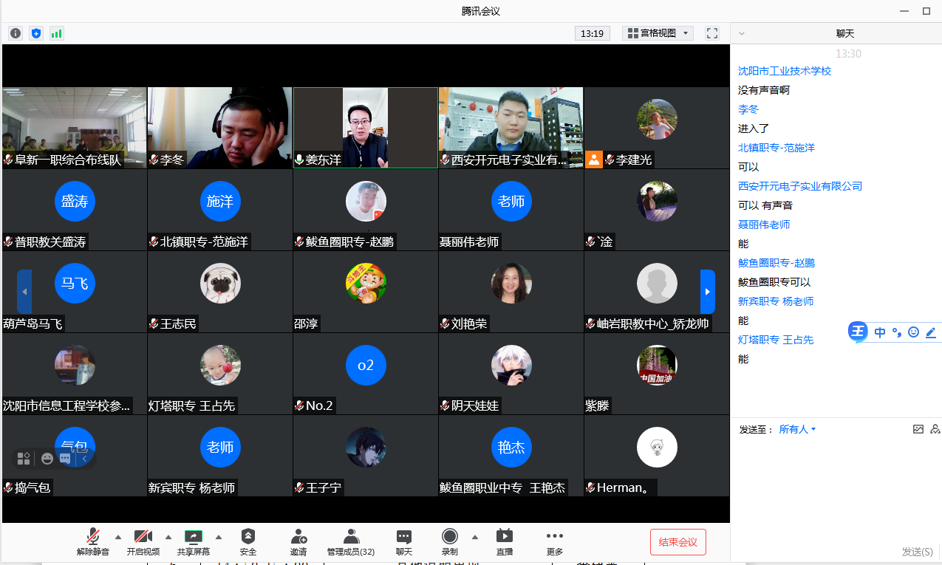Expand the audio options arrow beside 解除静音

pos(118,537)
